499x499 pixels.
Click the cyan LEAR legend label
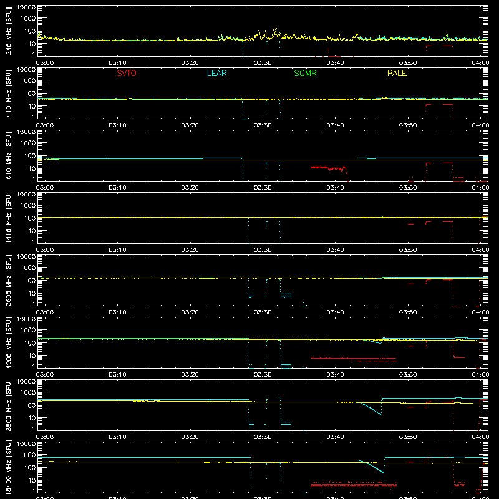pyautogui.click(x=216, y=73)
